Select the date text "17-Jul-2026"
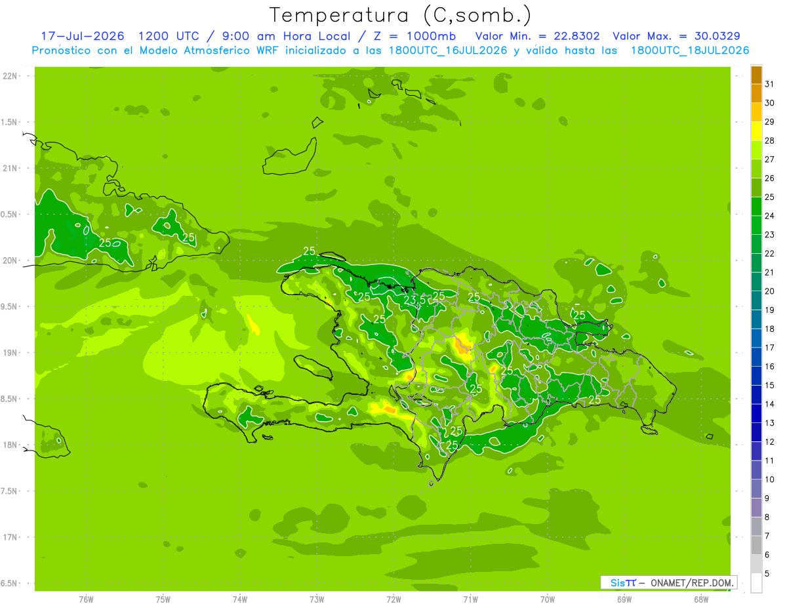This screenshot has height=608, width=787. click(x=82, y=36)
